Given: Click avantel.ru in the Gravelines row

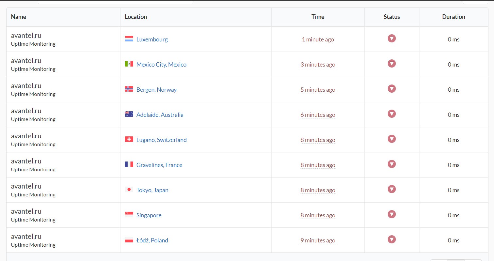Looking at the screenshot, I should 26,161.
